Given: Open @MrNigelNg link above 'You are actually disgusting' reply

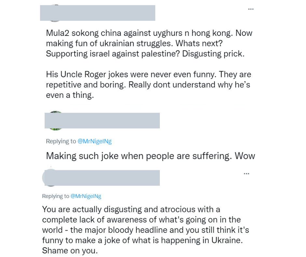Looking at the screenshot, I should (86, 196).
